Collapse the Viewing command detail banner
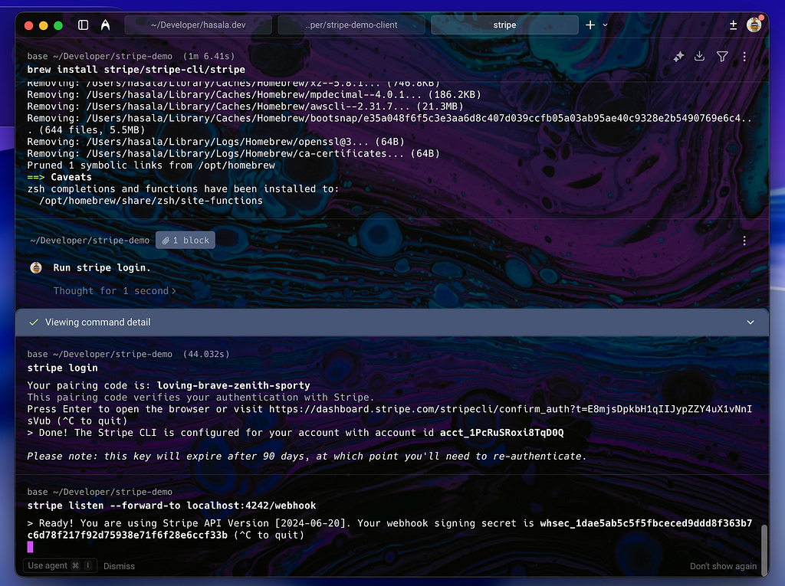 pyautogui.click(x=751, y=322)
